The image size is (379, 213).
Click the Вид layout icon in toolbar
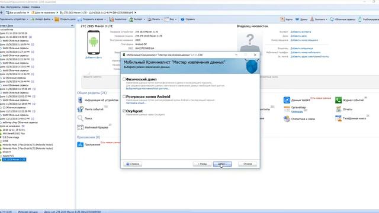tap(166, 20)
